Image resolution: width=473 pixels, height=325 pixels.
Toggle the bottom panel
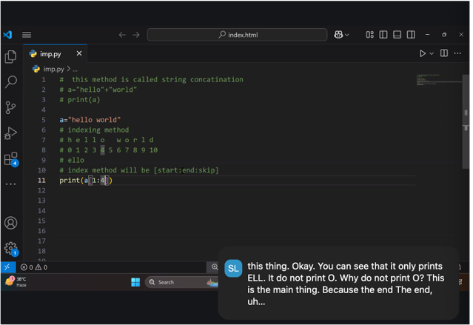click(397, 35)
